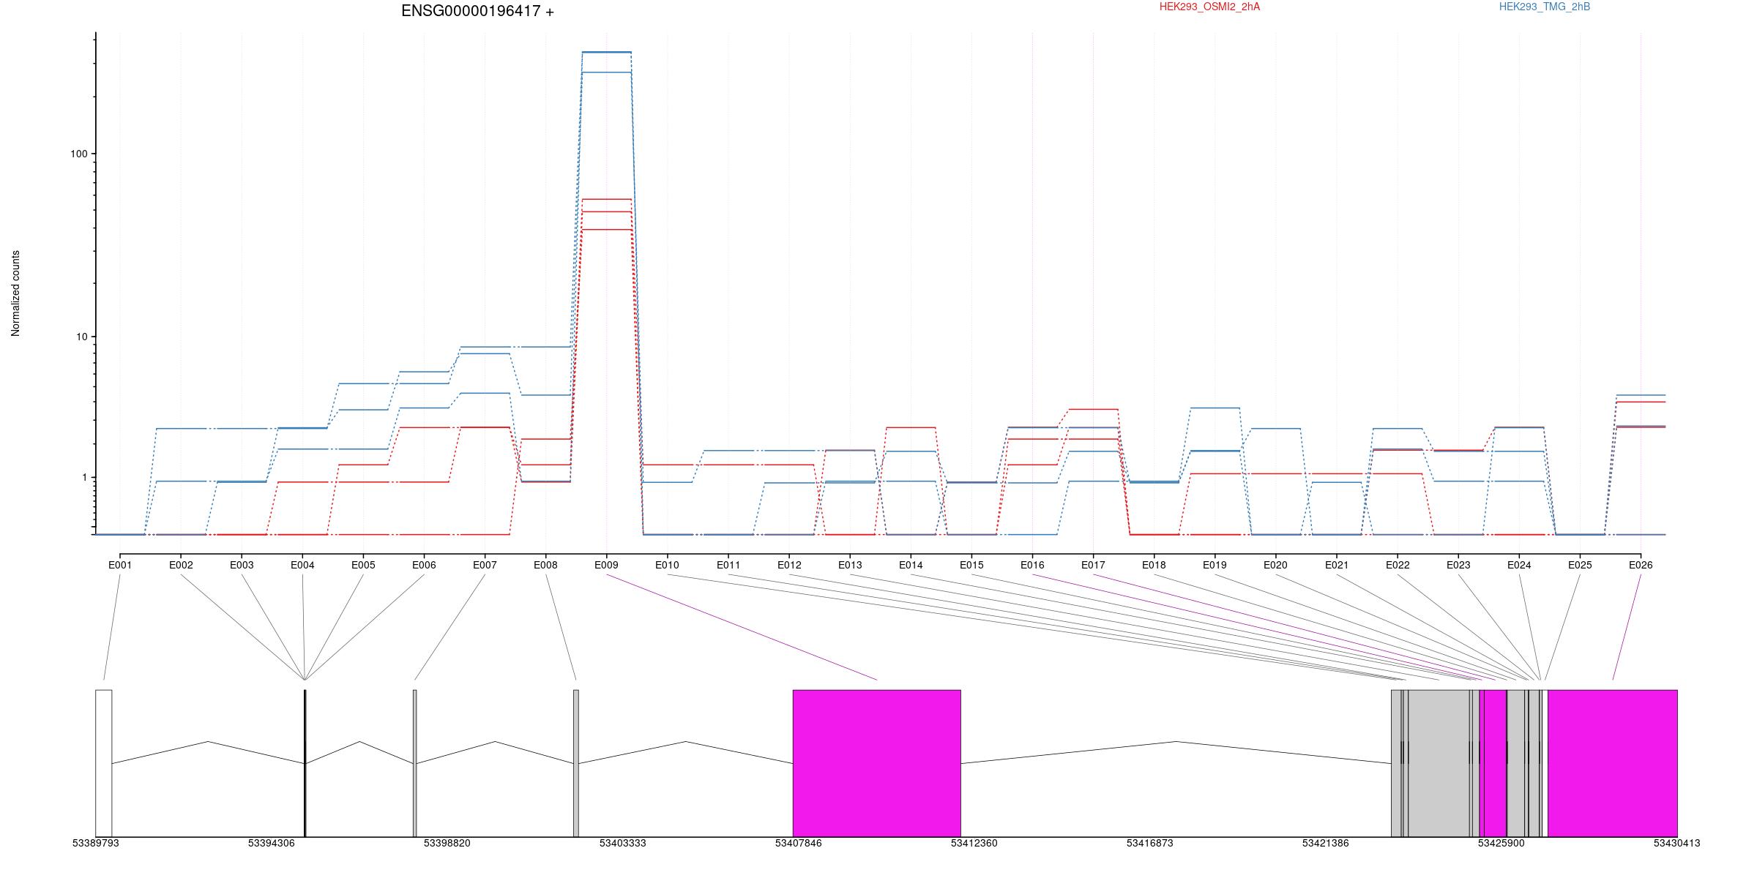This screenshot has width=1757, height=878.
Task: Click exon label E025
Action: [x=1580, y=565]
